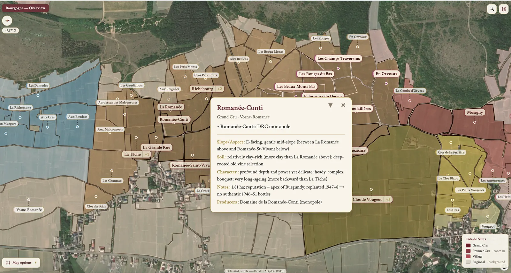Screen dimensions: 511x273
Task: Open the map search tool
Action: pos(492,9)
